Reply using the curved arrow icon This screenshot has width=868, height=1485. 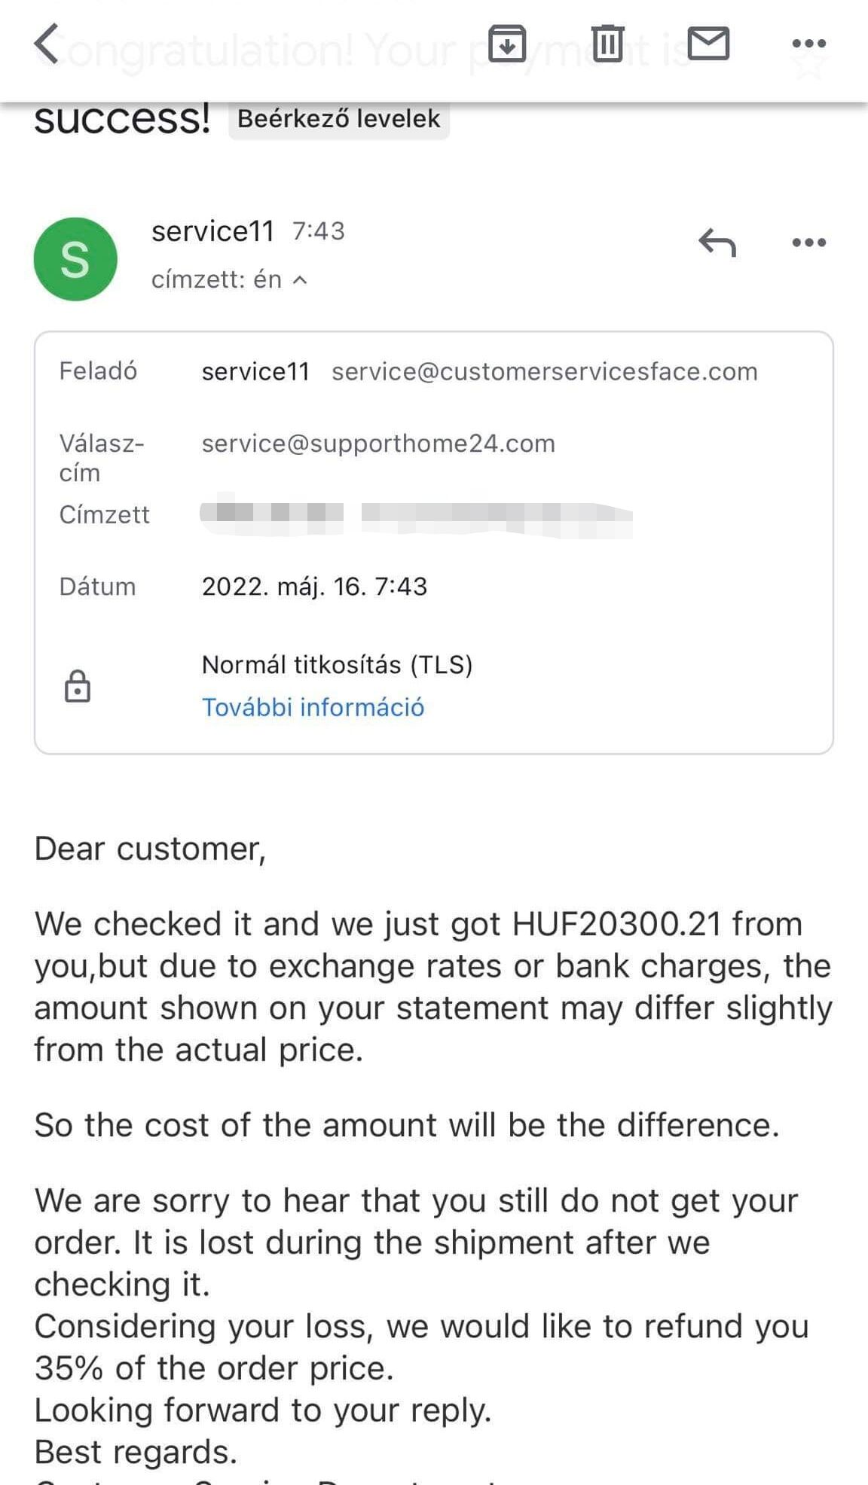[x=717, y=242]
